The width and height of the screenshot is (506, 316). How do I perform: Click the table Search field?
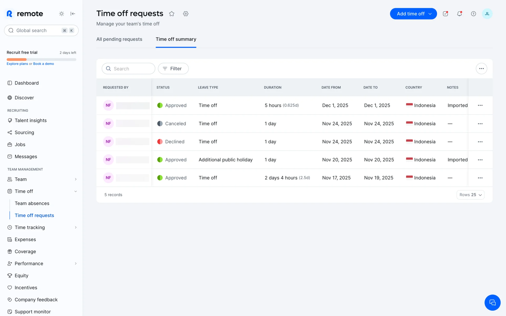[x=129, y=68]
